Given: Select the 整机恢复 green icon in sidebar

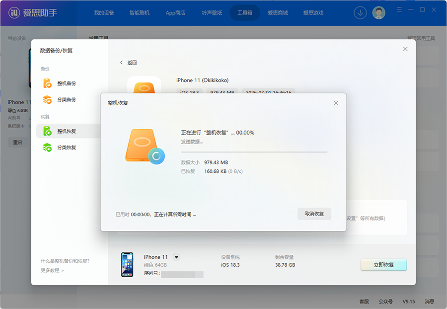Looking at the screenshot, I should click(x=47, y=131).
